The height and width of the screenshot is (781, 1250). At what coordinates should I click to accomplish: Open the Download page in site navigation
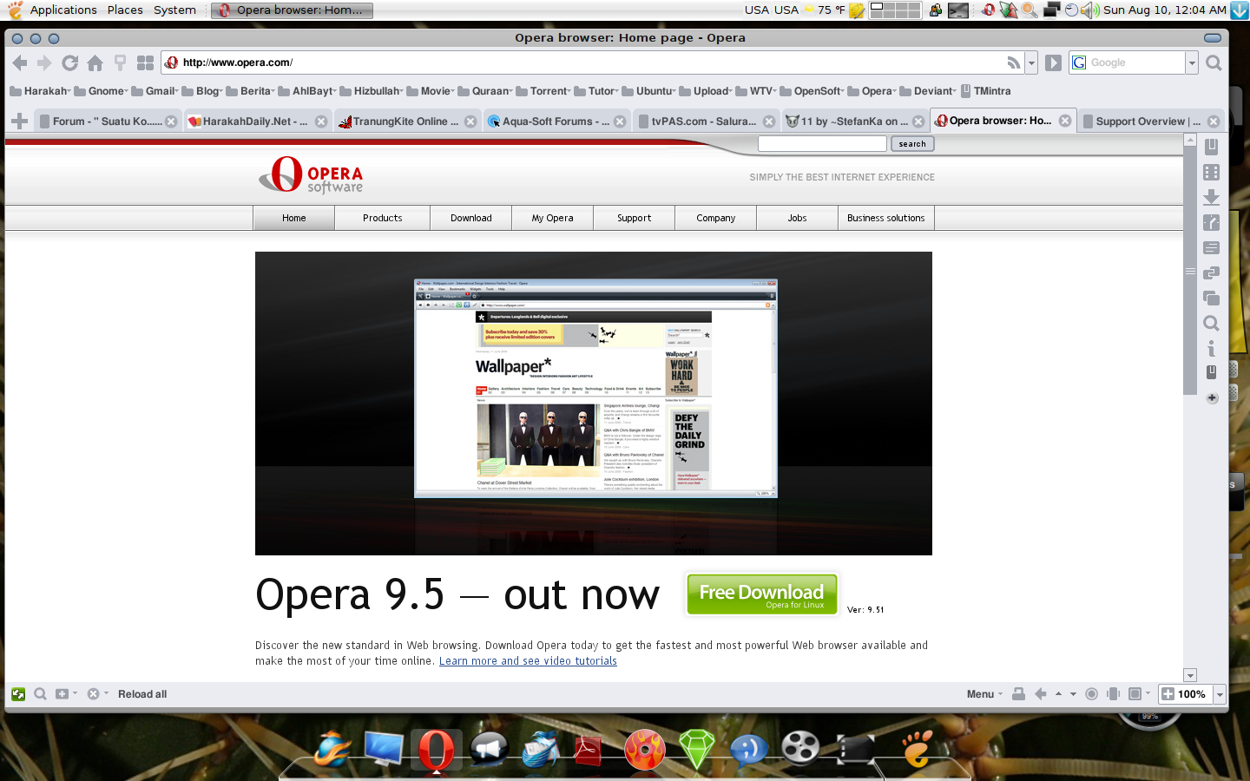click(x=471, y=218)
